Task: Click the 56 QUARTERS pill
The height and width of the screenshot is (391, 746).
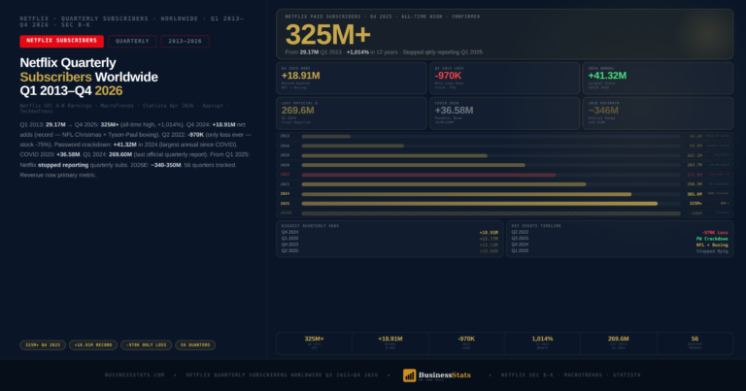Action: (195, 345)
